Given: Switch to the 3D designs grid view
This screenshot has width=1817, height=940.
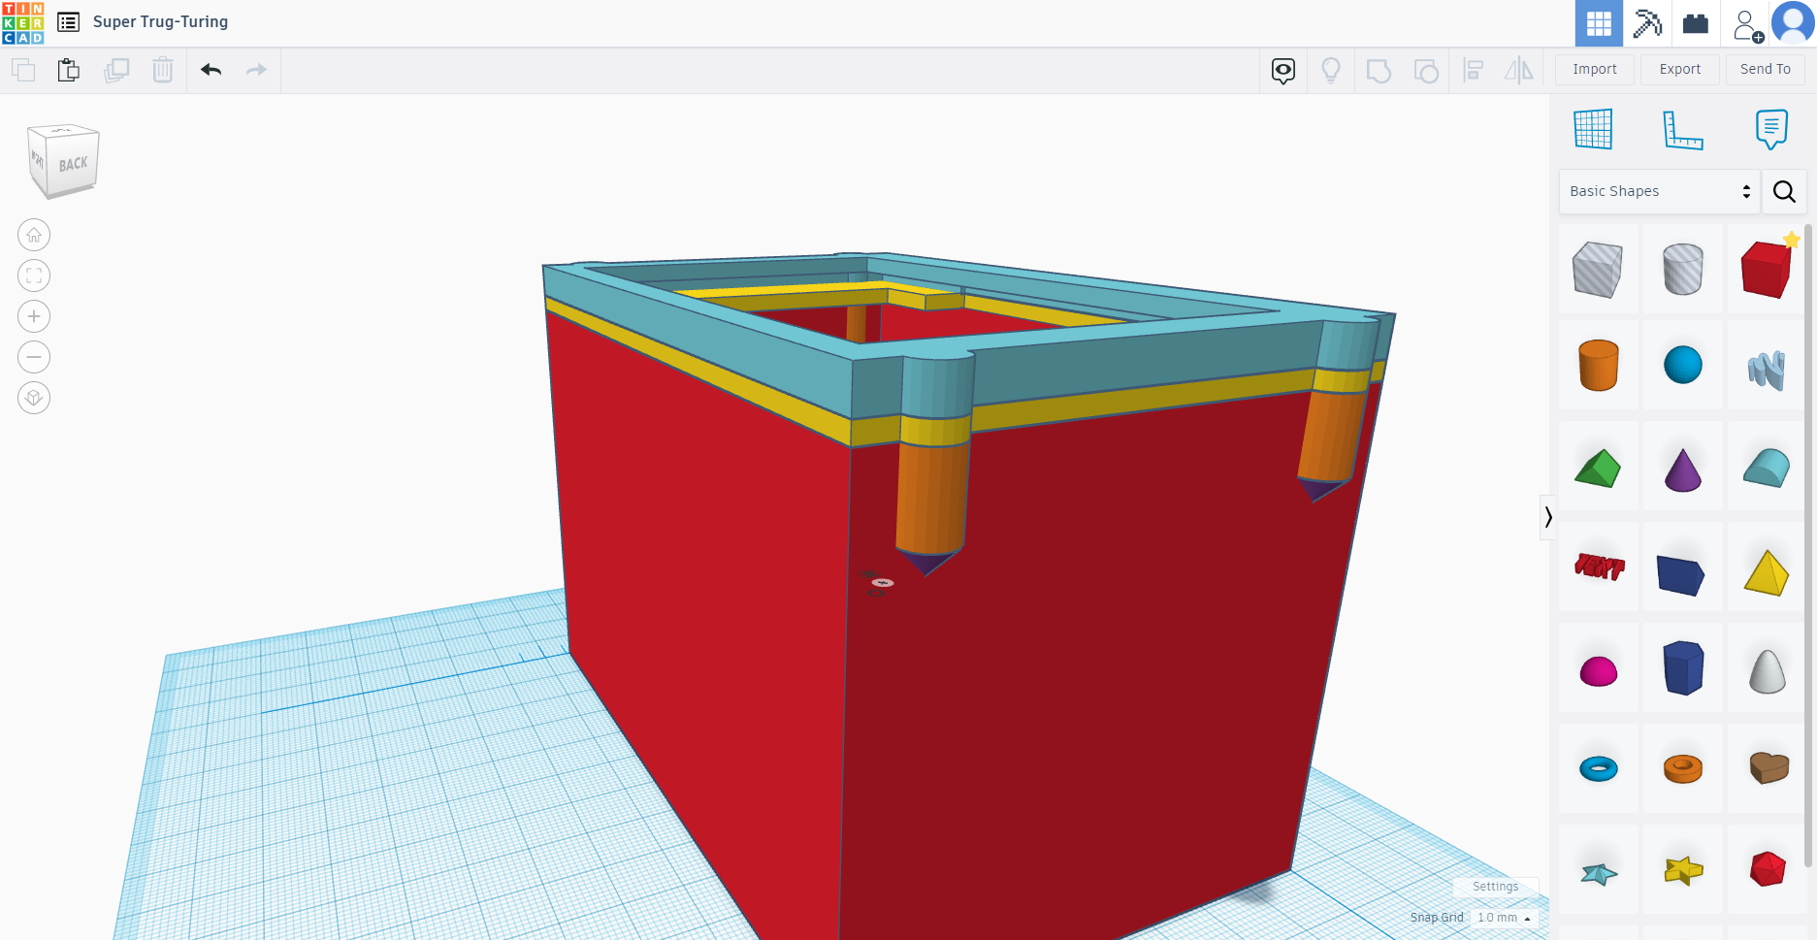Looking at the screenshot, I should tap(1597, 22).
